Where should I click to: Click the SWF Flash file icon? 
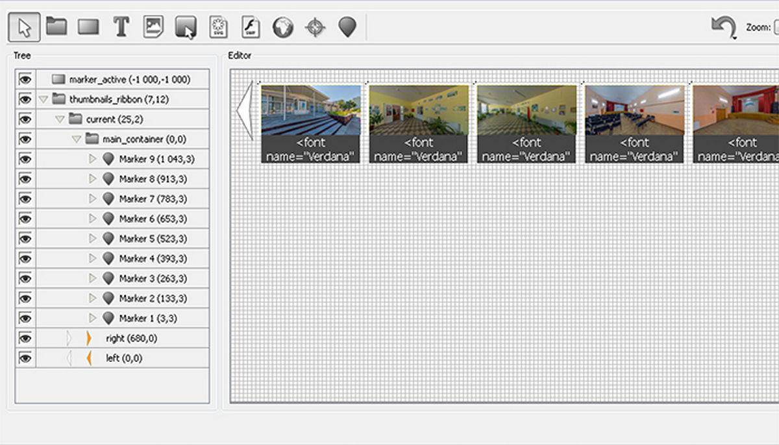point(251,27)
